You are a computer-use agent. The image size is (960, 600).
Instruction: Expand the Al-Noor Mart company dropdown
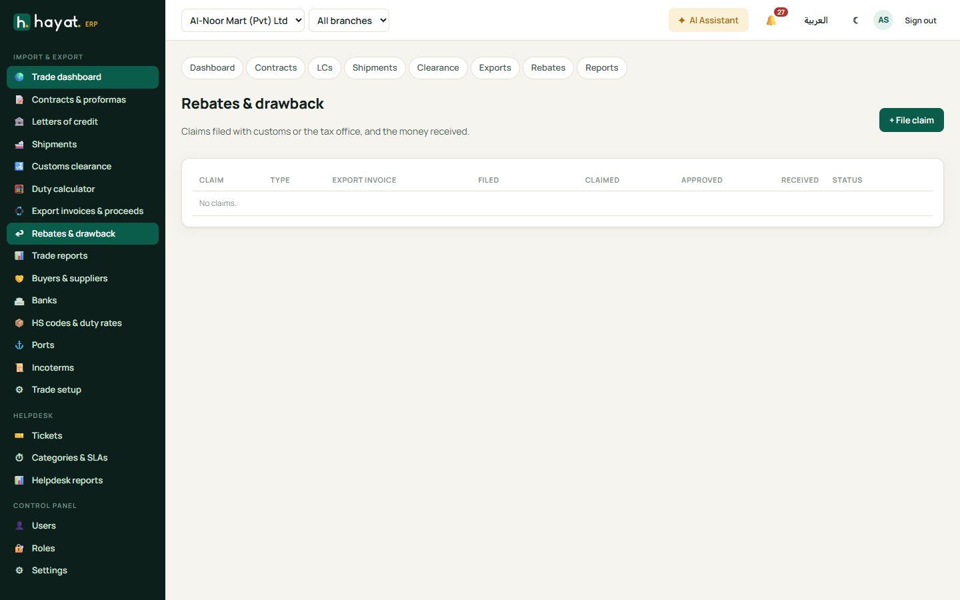243,21
